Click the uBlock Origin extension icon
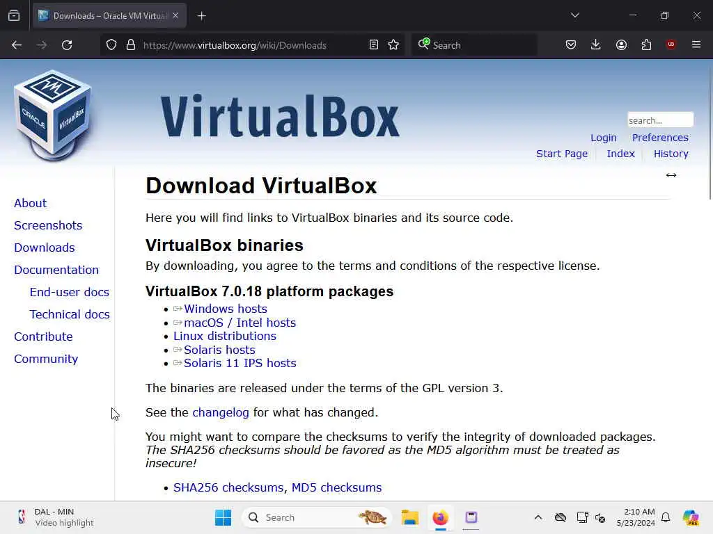The height and width of the screenshot is (534, 713). point(671,44)
